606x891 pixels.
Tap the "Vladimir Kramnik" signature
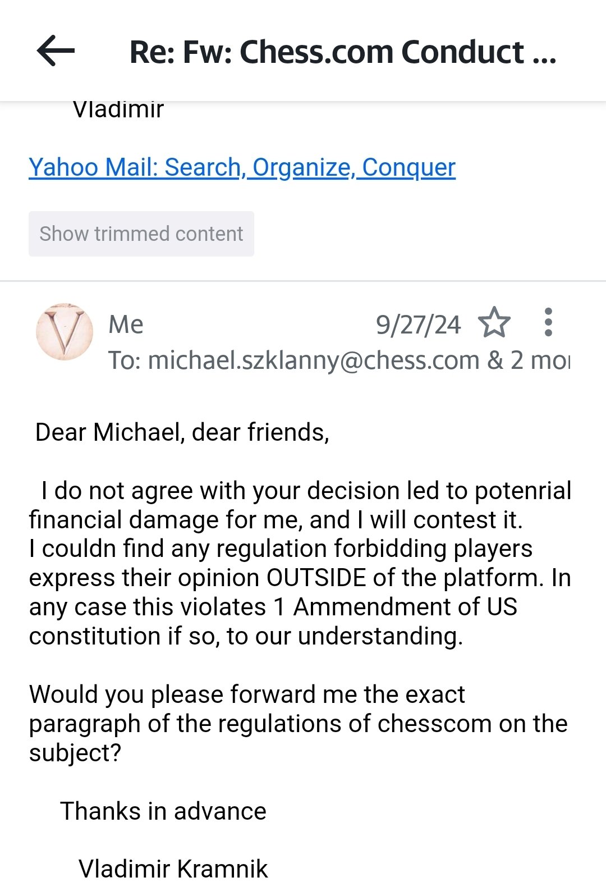(x=173, y=869)
